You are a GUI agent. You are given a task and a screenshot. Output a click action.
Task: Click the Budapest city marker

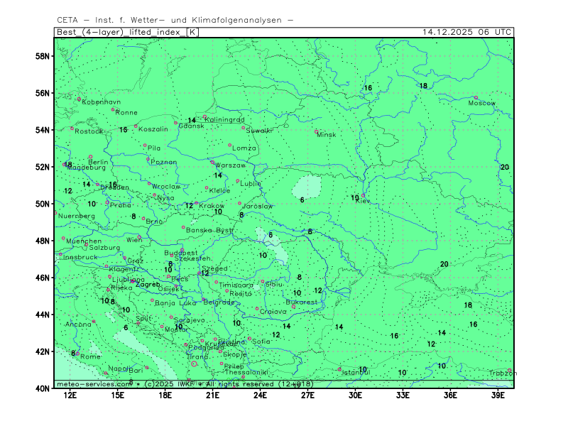click(182, 250)
